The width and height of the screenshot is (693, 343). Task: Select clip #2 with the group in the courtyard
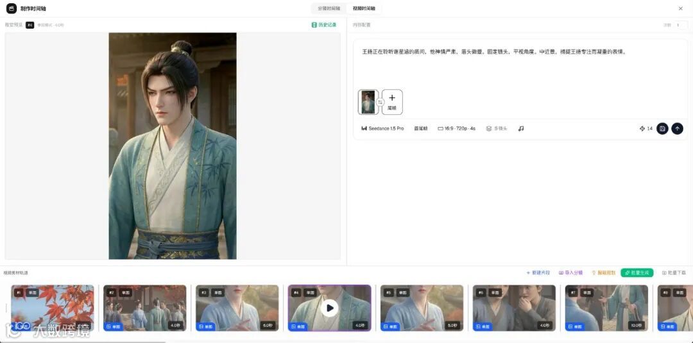coord(145,308)
